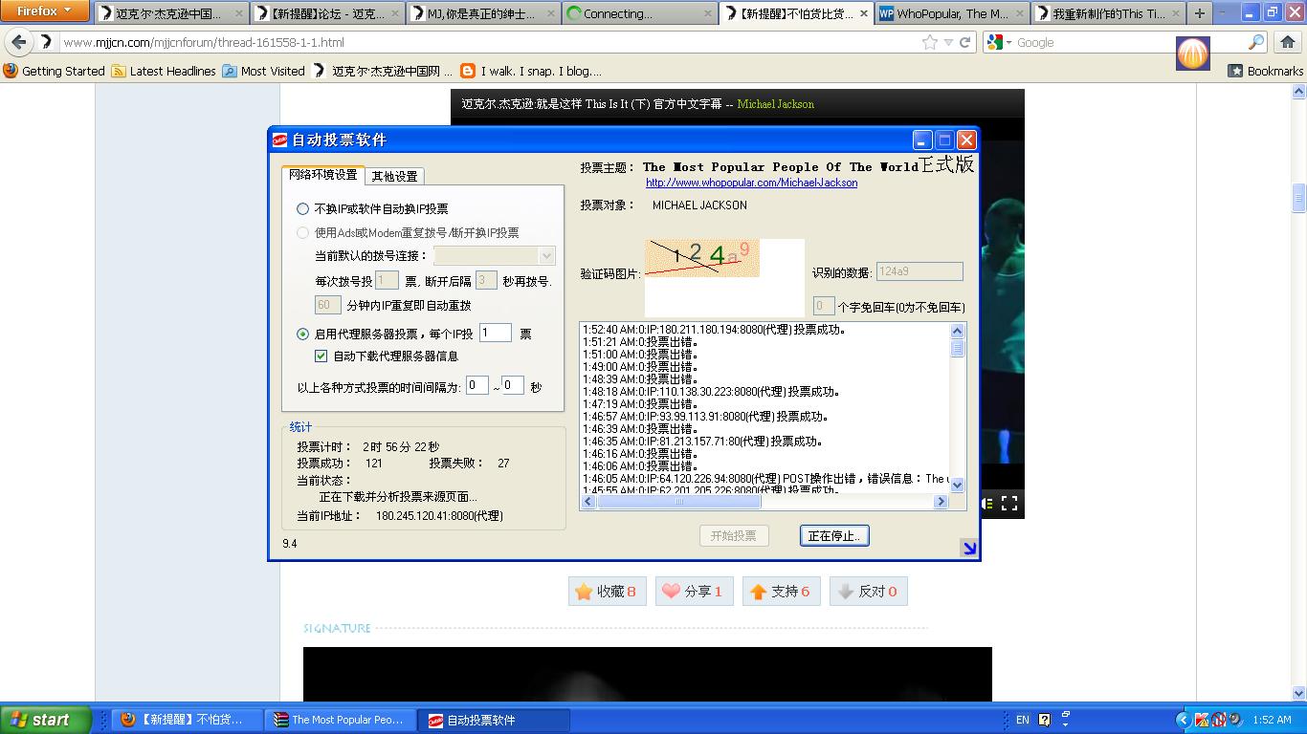This screenshot has width=1307, height=734.
Task: Open the Google search engine dropdown
Action: click(1000, 42)
